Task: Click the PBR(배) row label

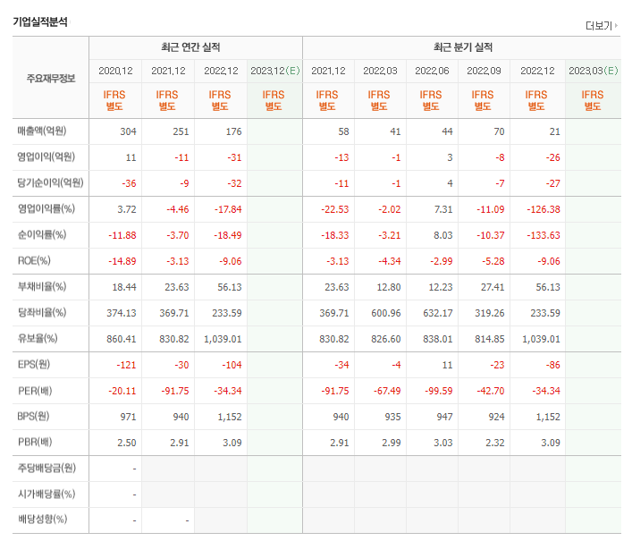Action: click(35, 443)
